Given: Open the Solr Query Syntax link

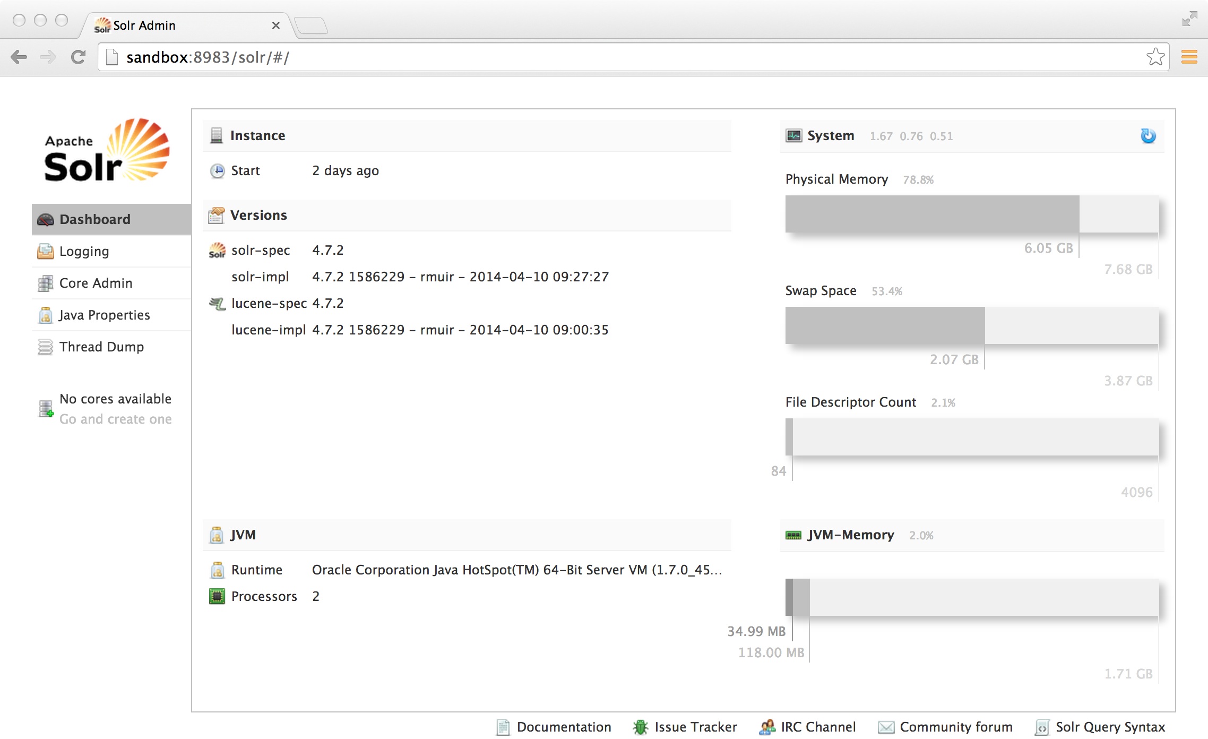Looking at the screenshot, I should (1110, 727).
